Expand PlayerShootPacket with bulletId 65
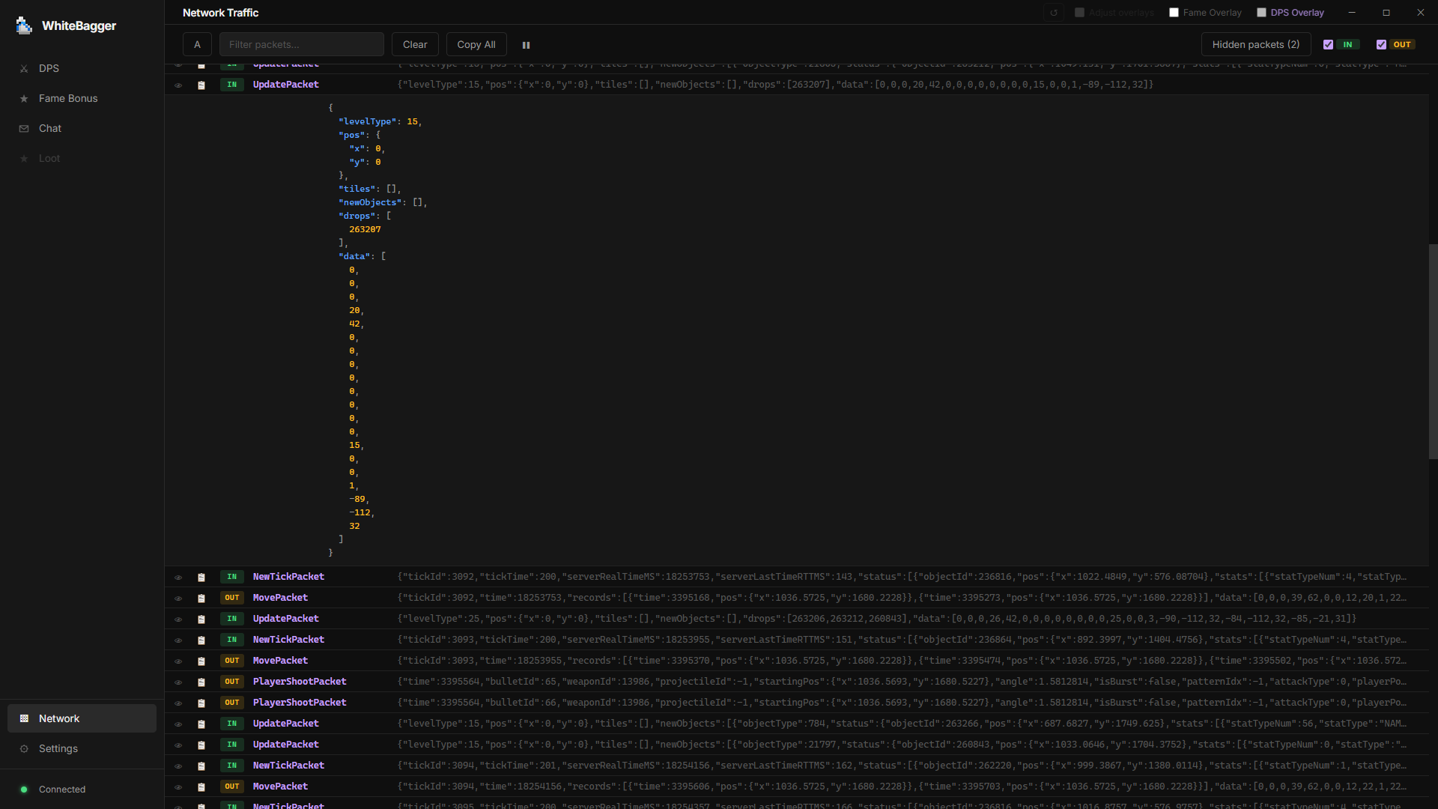 (x=796, y=682)
